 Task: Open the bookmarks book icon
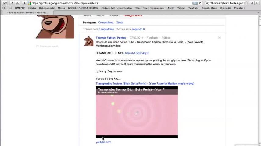click(5, 8)
